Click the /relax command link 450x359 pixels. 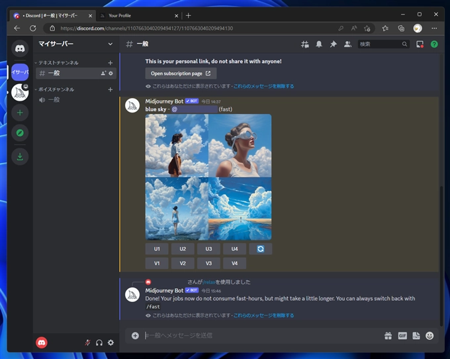(x=209, y=282)
